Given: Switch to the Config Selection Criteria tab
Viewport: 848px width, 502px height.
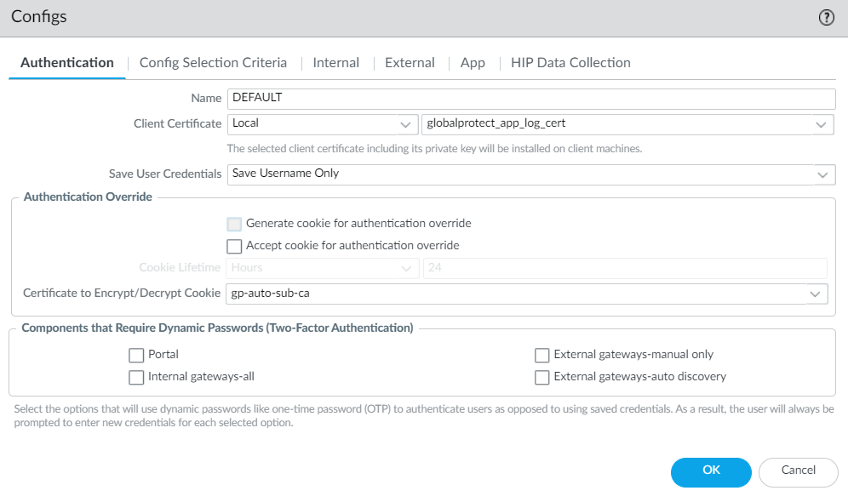Looking at the screenshot, I should click(213, 63).
